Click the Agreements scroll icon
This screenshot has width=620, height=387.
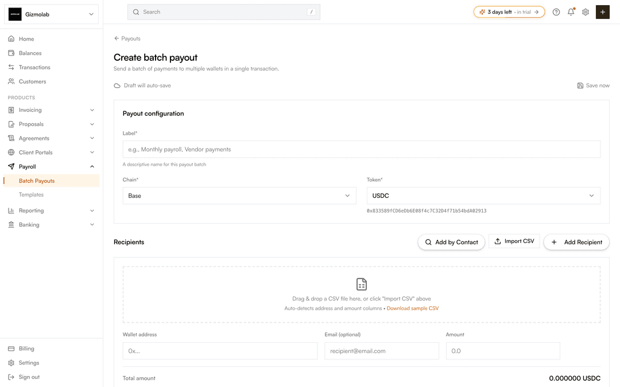pyautogui.click(x=11, y=138)
